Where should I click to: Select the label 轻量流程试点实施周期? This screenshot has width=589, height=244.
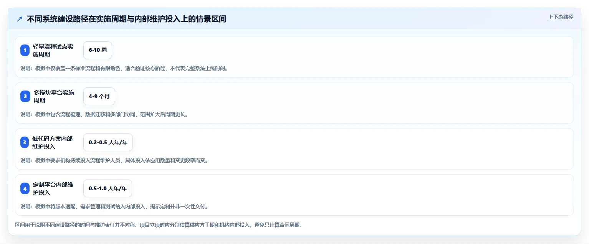click(53, 50)
